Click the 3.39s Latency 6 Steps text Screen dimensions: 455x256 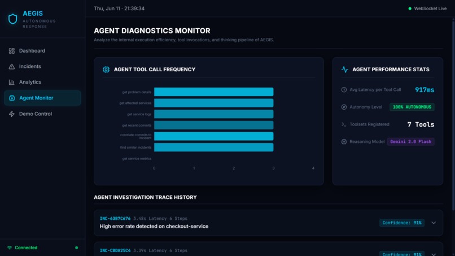point(160,250)
